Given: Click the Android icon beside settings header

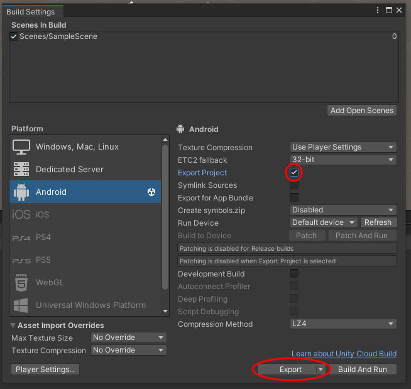Looking at the screenshot, I should [x=180, y=129].
